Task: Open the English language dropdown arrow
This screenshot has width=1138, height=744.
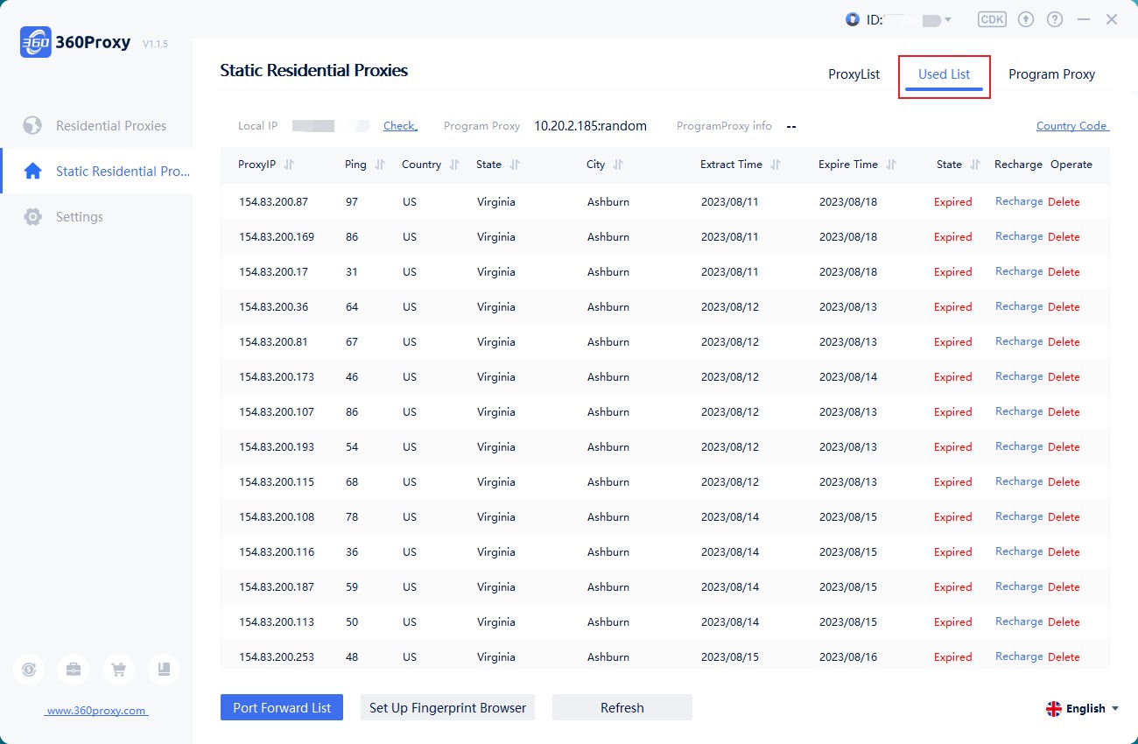Action: 1114,709
